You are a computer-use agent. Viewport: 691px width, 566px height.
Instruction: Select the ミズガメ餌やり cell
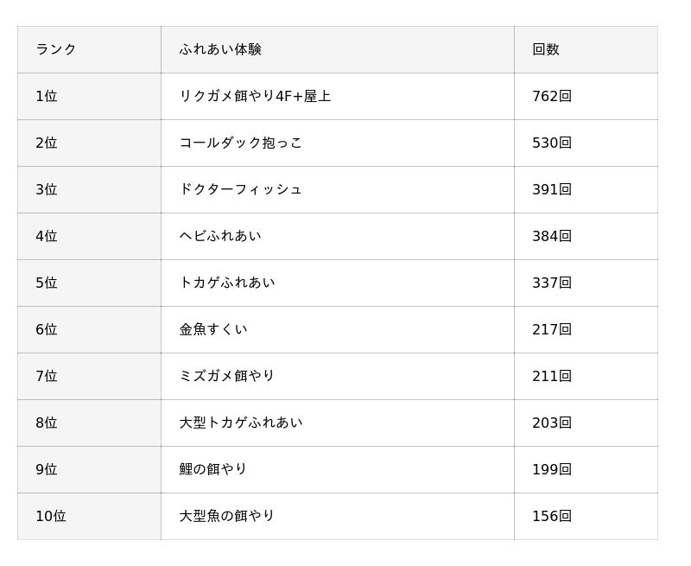click(x=227, y=376)
